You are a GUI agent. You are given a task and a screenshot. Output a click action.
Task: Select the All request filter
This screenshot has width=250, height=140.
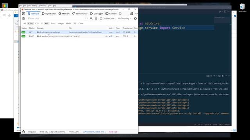pos(24,23)
